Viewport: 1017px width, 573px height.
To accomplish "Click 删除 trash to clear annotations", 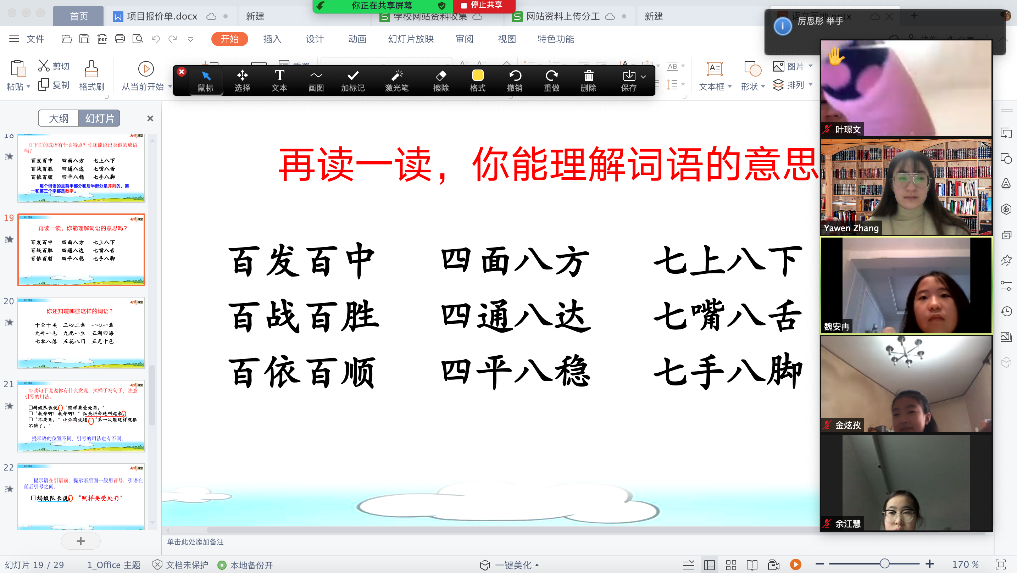I will [x=588, y=80].
